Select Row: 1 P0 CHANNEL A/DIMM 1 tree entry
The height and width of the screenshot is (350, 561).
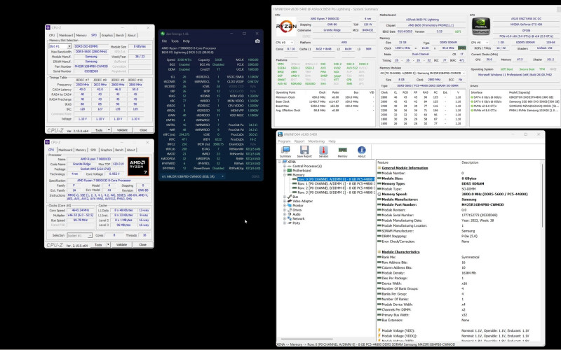click(336, 183)
